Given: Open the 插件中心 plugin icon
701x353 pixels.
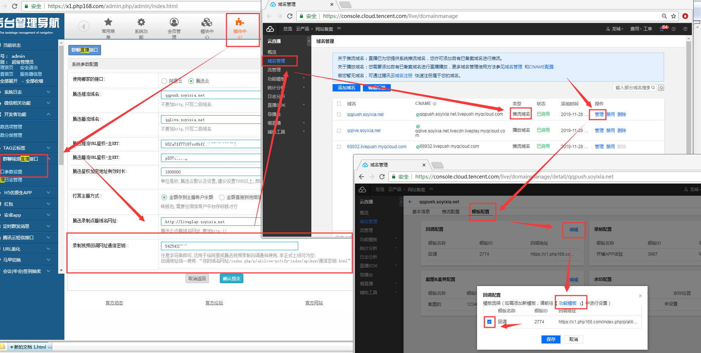Looking at the screenshot, I should (x=240, y=22).
